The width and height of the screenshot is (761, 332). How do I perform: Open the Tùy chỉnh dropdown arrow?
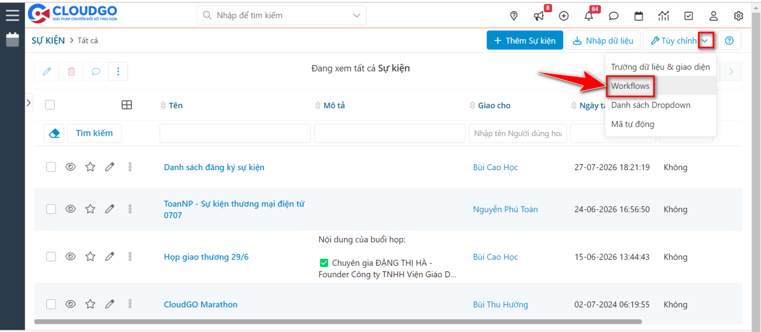[707, 40]
